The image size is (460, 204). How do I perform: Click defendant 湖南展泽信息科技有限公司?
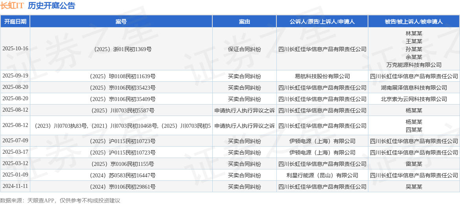click(x=414, y=88)
